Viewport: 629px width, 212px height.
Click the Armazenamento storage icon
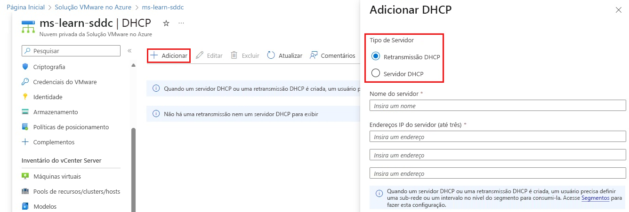[x=25, y=112]
